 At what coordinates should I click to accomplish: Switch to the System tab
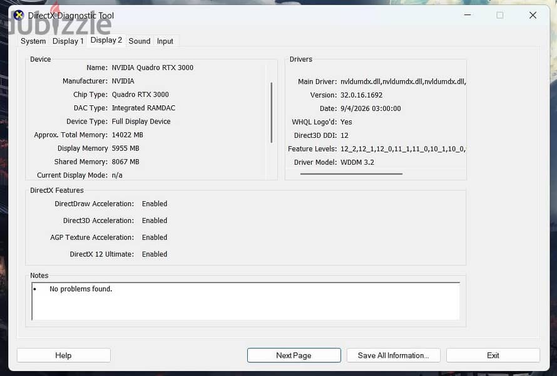(33, 41)
